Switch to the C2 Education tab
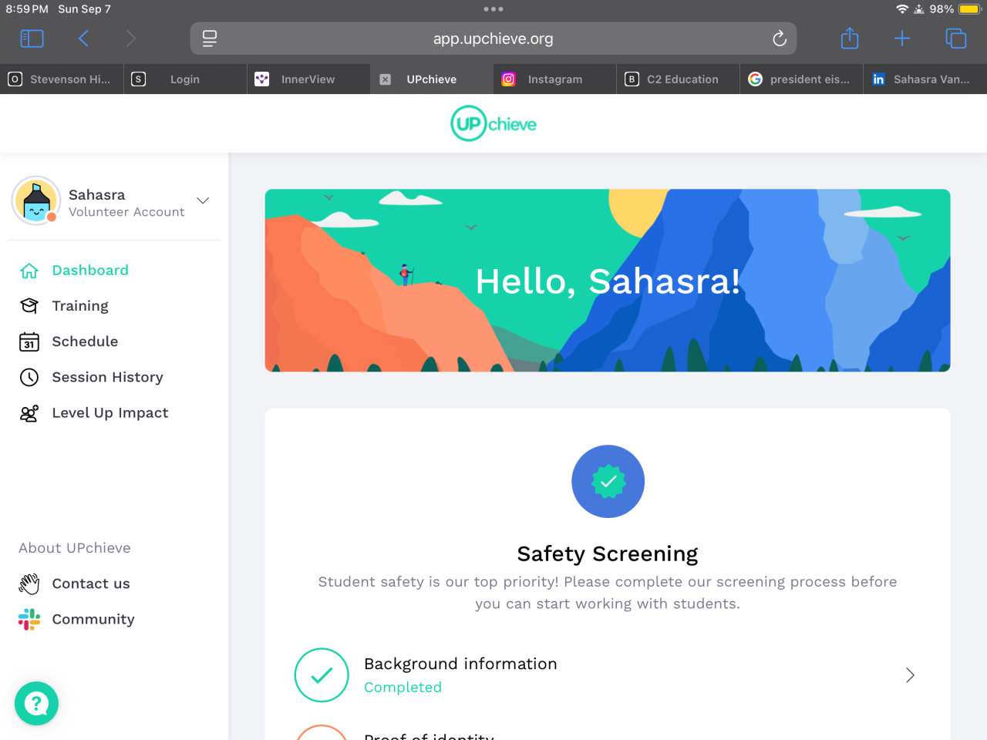 (679, 79)
